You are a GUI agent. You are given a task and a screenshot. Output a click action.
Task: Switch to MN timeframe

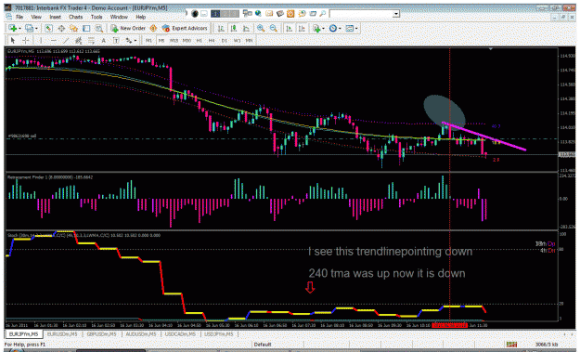coord(250,40)
